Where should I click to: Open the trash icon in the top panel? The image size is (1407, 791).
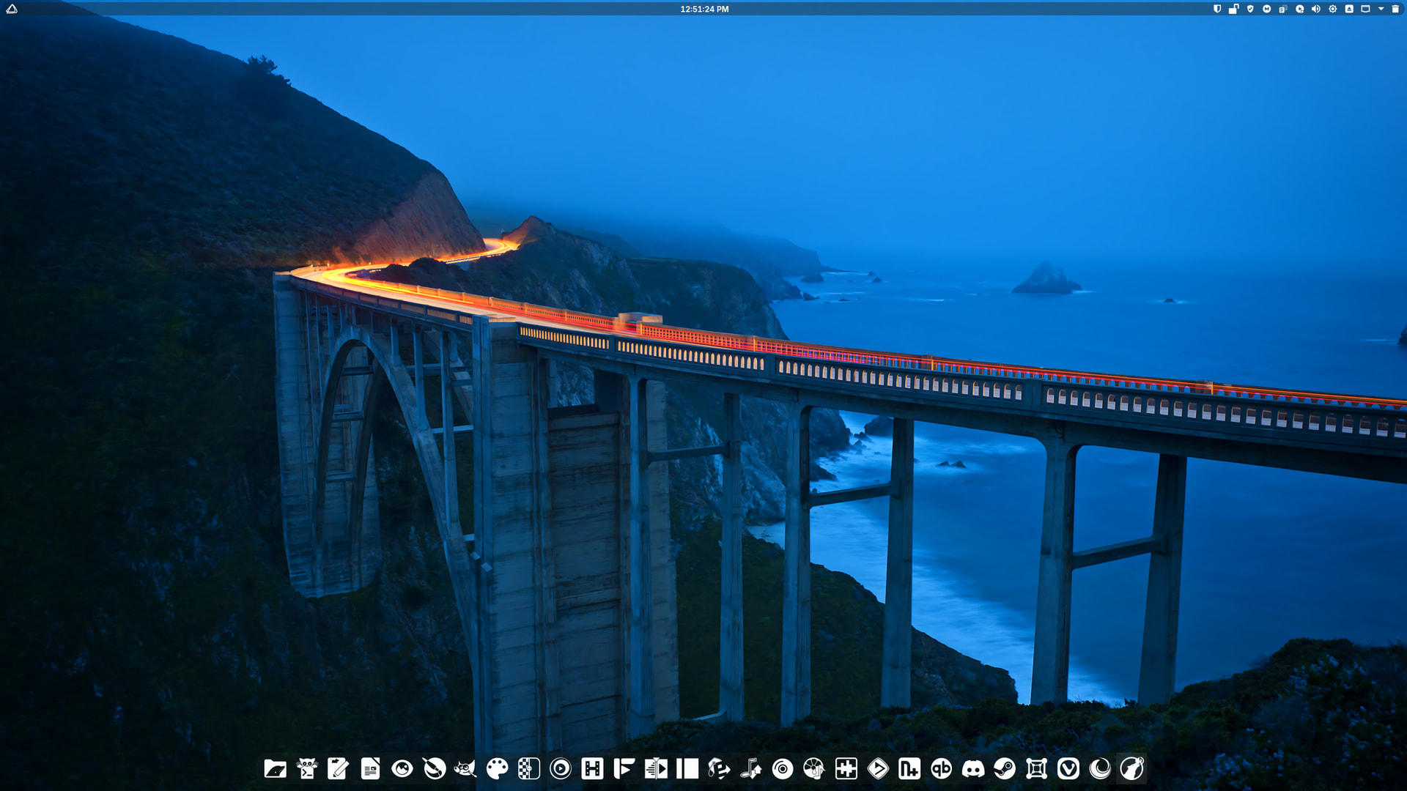(x=1395, y=9)
